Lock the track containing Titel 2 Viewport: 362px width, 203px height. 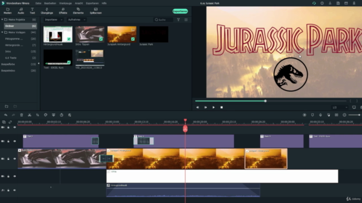(x=8, y=142)
